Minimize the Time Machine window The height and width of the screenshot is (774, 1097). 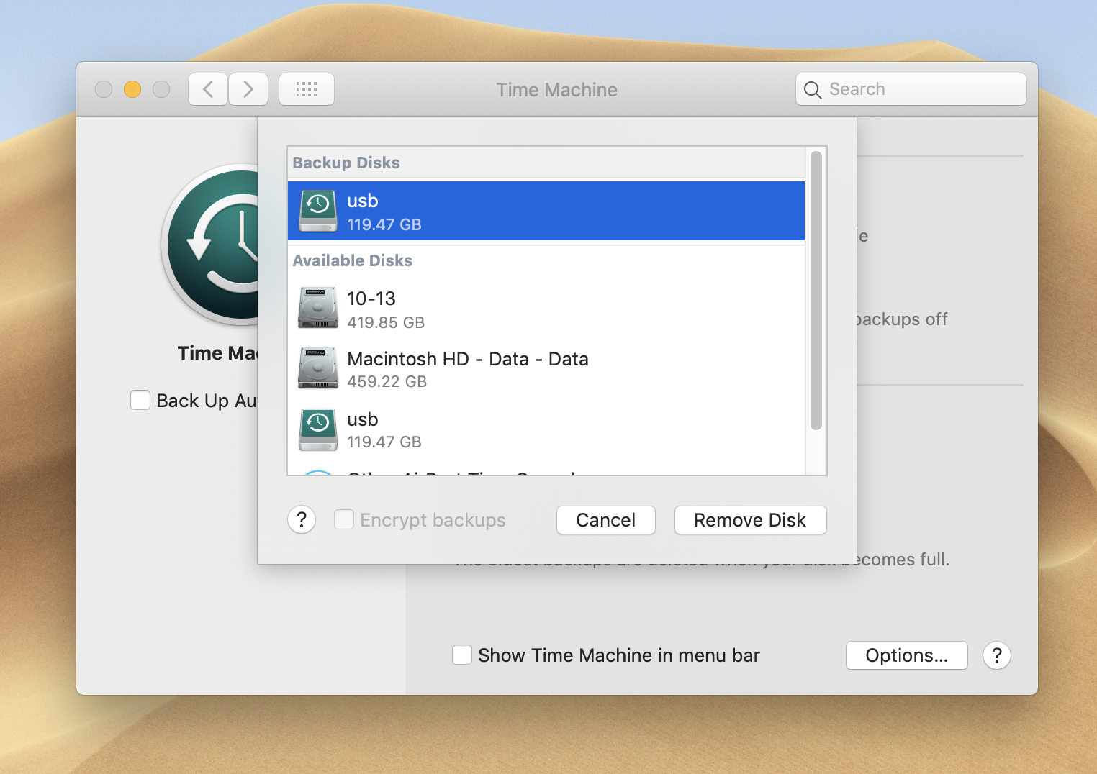[x=132, y=89]
